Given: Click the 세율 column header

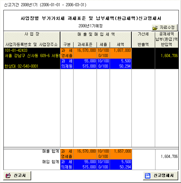Looking at the screenshot, I should point(103,44).
